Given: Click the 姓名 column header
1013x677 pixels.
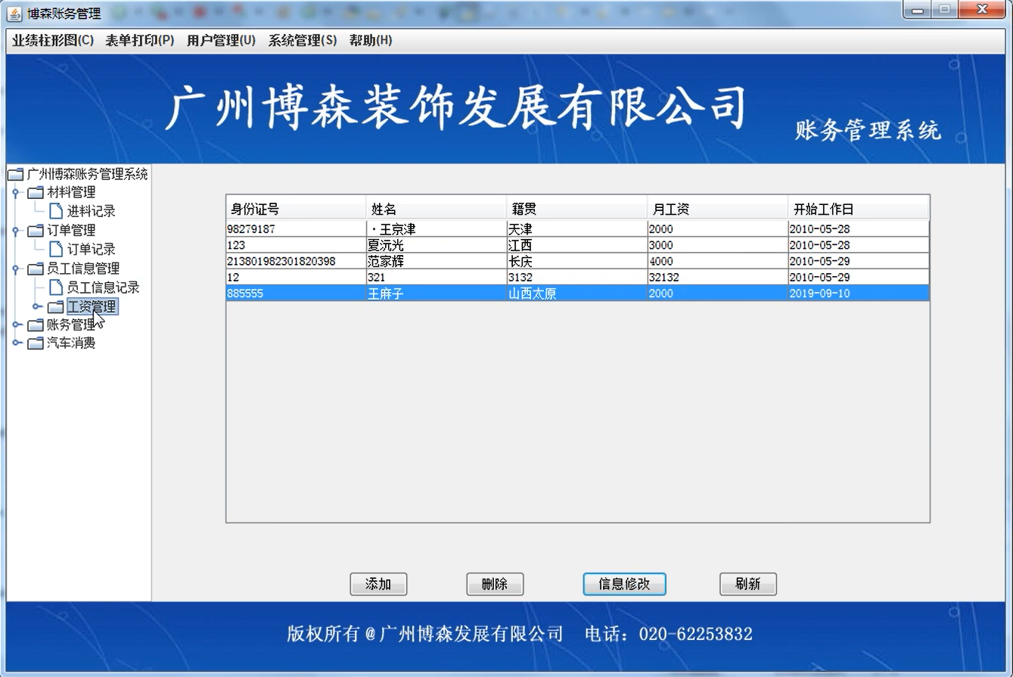Looking at the screenshot, I should (437, 209).
